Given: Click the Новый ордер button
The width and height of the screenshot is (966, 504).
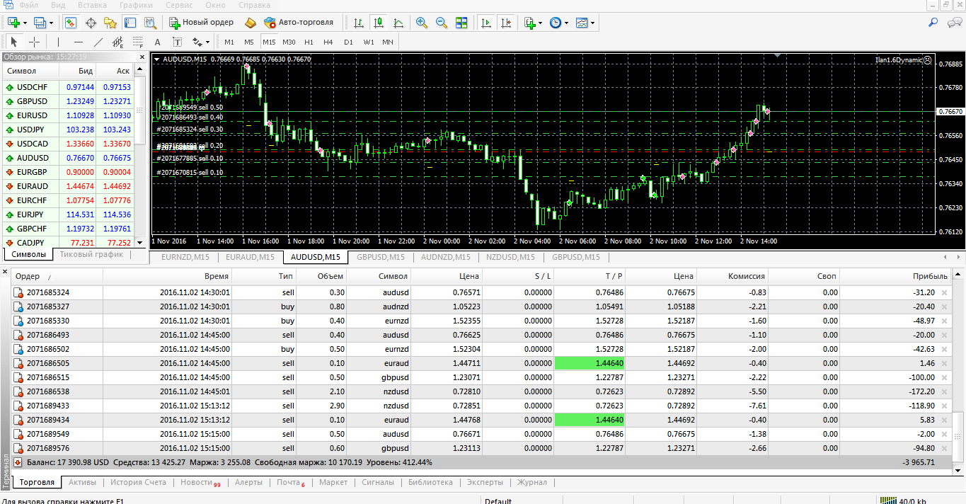Looking at the screenshot, I should [202, 23].
